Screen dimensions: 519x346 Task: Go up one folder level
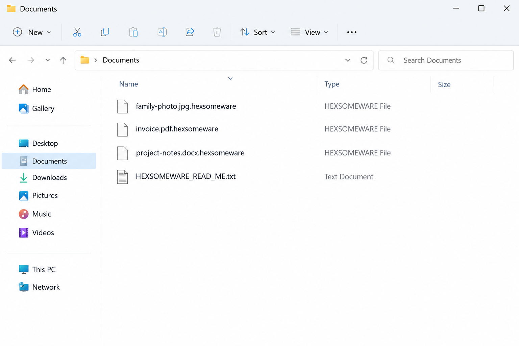pos(63,60)
